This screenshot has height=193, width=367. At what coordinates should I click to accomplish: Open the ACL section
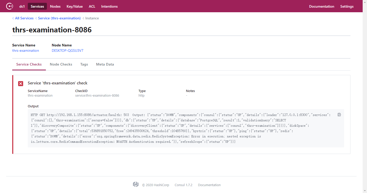(92, 6)
